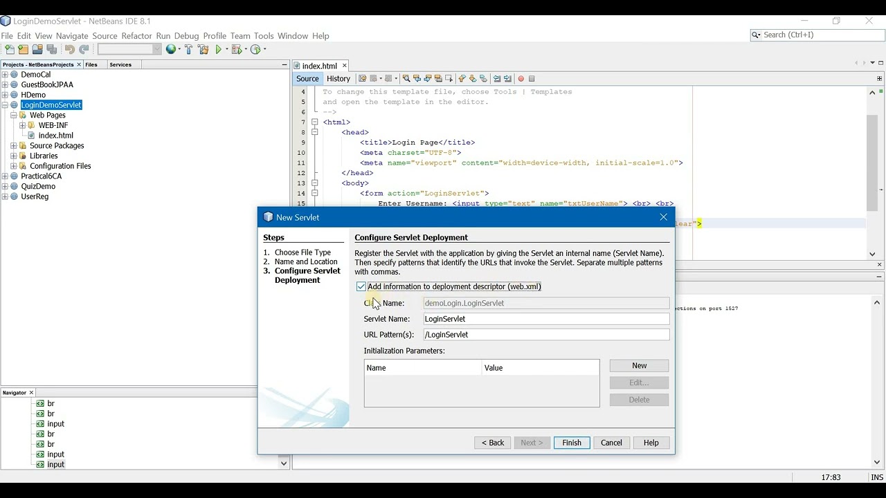Open the dropdown arrow beside the globe icon

click(179, 49)
